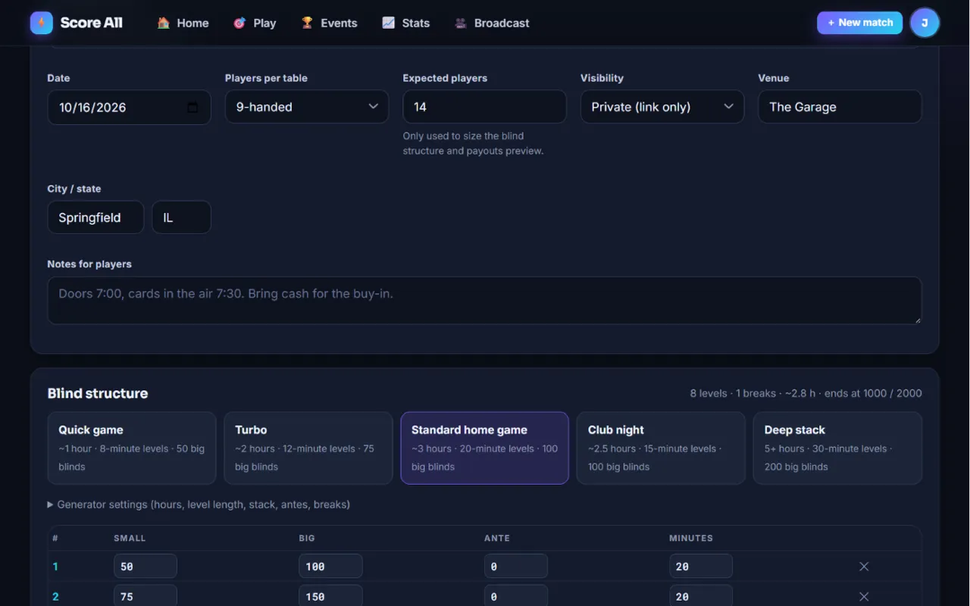Click level 2 minutes field
The height and width of the screenshot is (606, 970).
[701, 595]
